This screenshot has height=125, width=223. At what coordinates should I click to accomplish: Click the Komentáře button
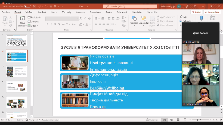coord(212,12)
